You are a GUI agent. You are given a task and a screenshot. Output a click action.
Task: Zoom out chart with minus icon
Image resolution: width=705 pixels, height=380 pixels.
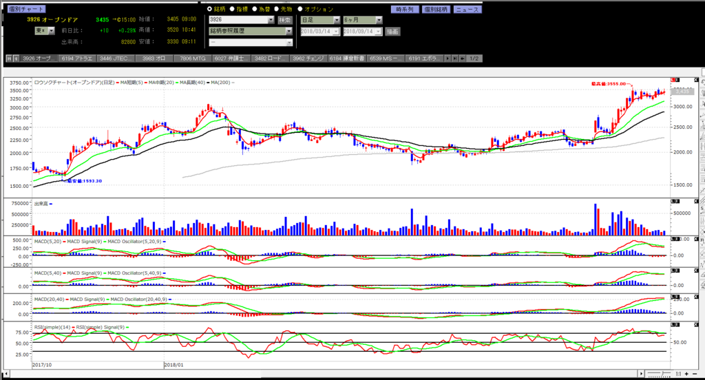(x=693, y=374)
